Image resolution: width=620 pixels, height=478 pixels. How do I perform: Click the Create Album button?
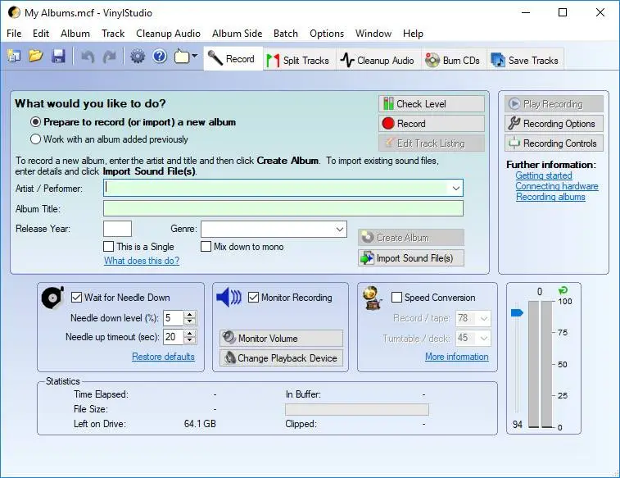click(x=411, y=238)
